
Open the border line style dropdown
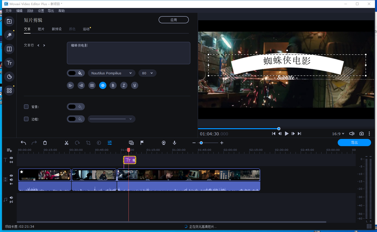(x=112, y=119)
